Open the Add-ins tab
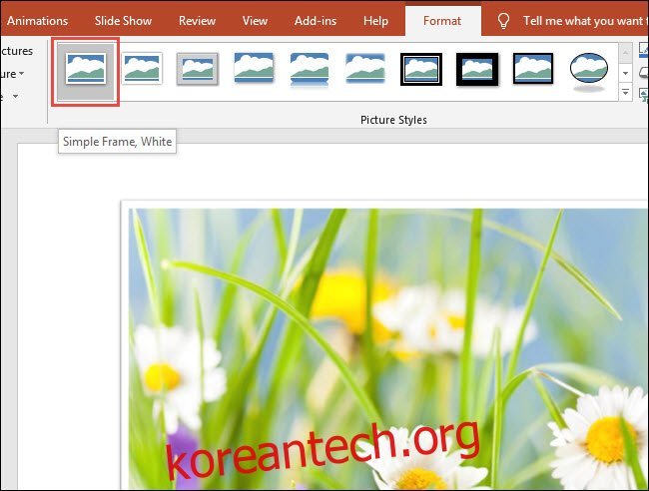The image size is (649, 491). coord(316,21)
